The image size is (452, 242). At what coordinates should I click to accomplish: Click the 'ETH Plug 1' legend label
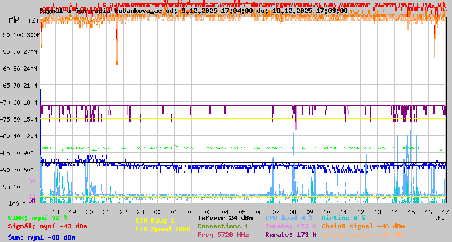155,221
